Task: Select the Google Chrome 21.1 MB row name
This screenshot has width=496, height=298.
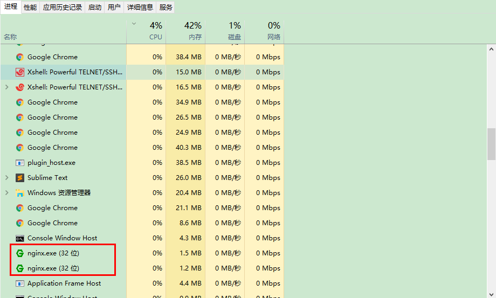Action: [x=52, y=207]
